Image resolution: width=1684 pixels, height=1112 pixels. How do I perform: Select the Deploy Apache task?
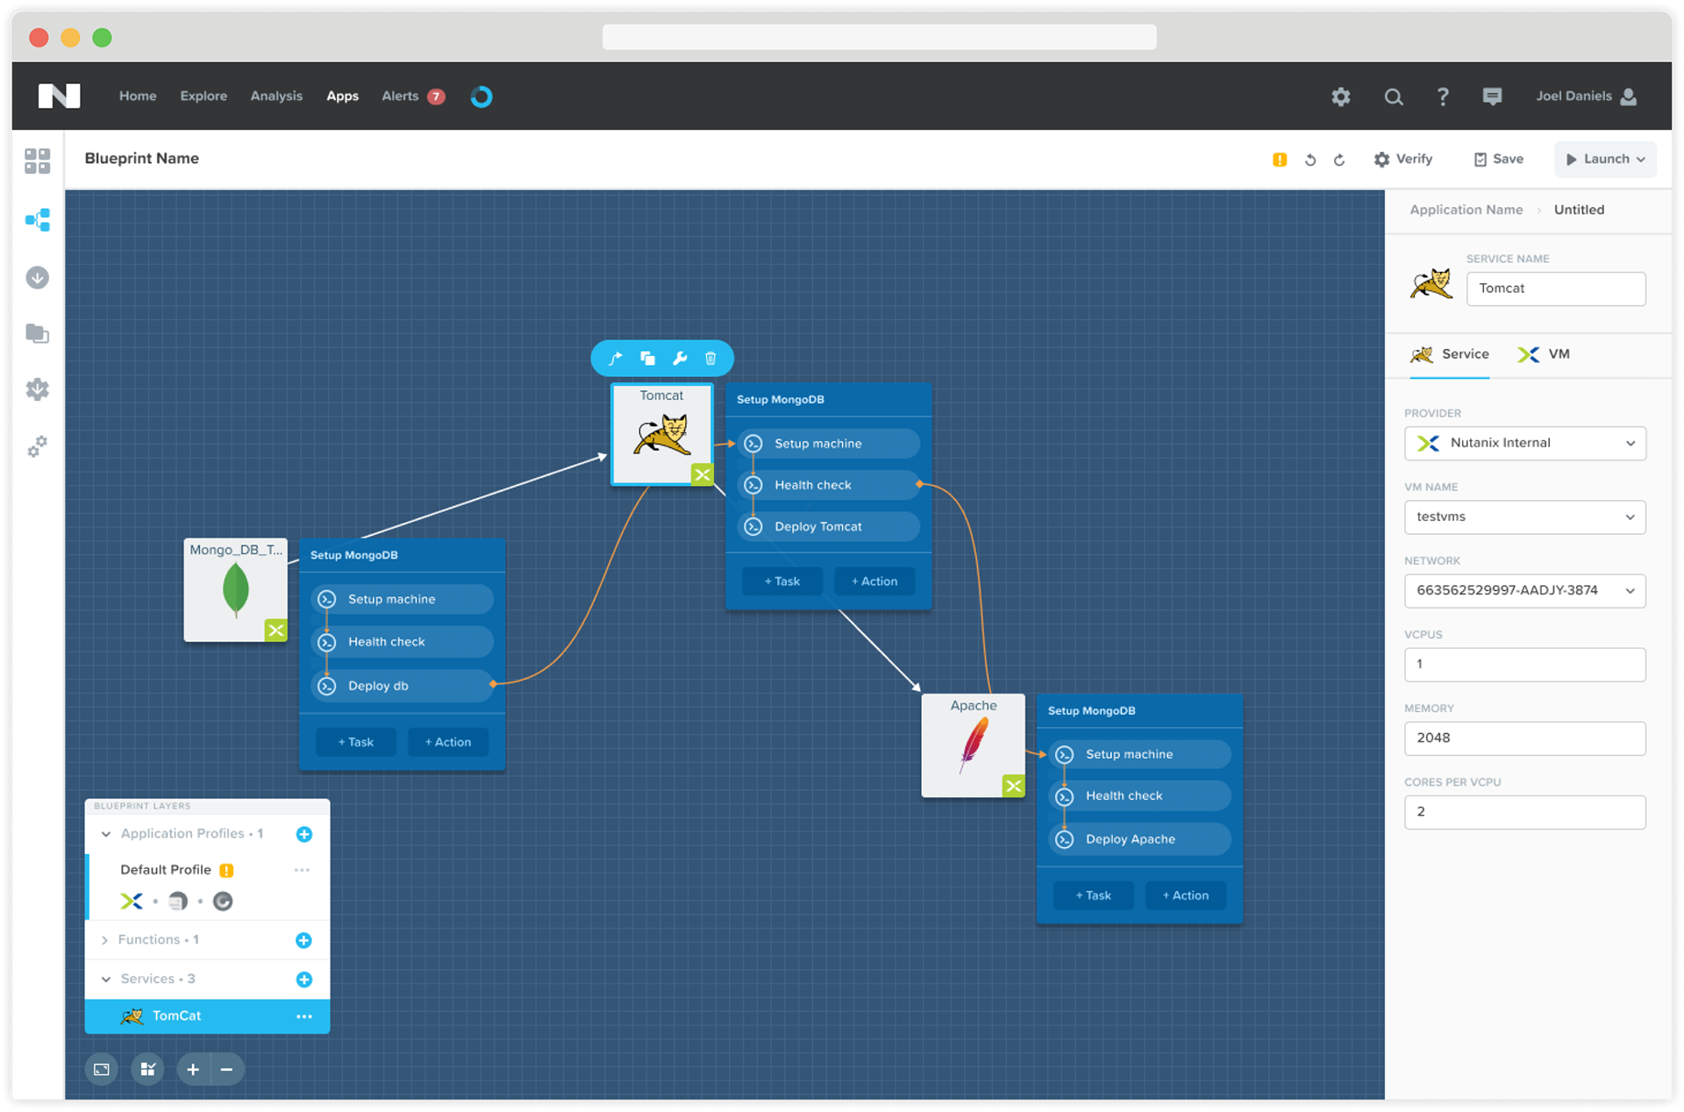(1139, 839)
